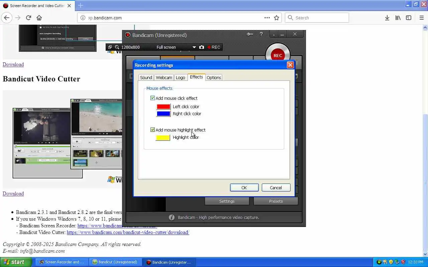
Task: Click the green circle tray icon
Action: pos(379,262)
